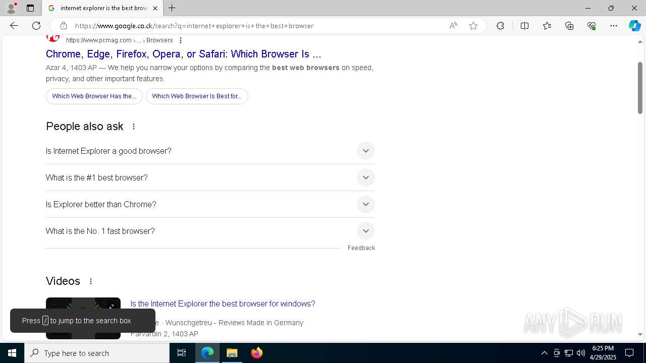Open Browser essentials heart icon
The width and height of the screenshot is (646, 363).
pyautogui.click(x=591, y=26)
